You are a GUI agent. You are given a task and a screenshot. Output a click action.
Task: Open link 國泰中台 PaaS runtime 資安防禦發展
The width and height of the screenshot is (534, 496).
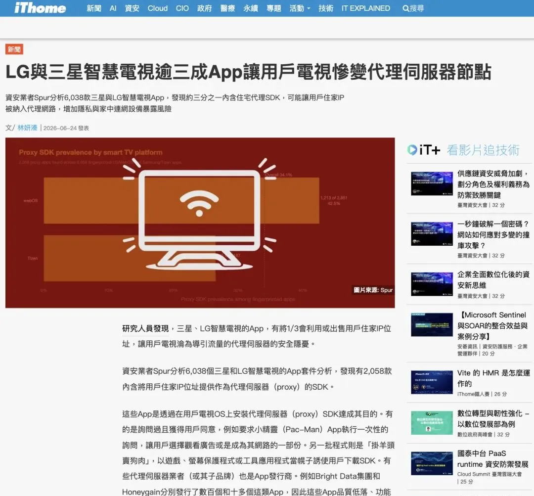tap(493, 459)
